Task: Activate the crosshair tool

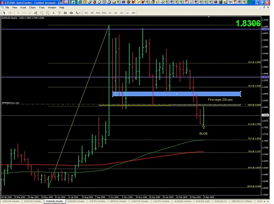Action: click(x=11, y=13)
